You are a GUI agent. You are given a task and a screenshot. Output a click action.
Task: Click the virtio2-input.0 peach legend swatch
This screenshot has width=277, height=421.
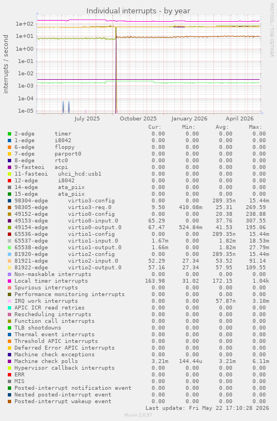[x=9, y=261]
